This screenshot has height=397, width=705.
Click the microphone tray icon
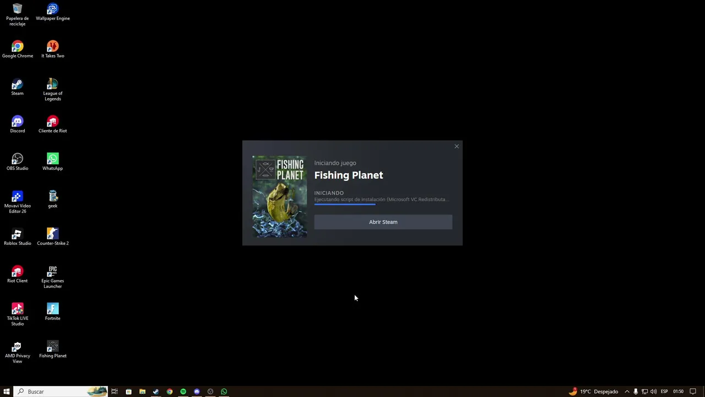coord(636,391)
